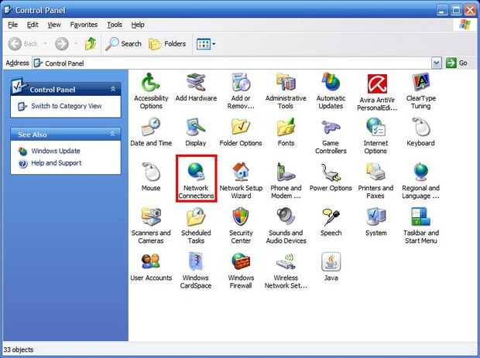Click the Address bar field
Viewport: 480px width, 358px height.
click(232, 63)
